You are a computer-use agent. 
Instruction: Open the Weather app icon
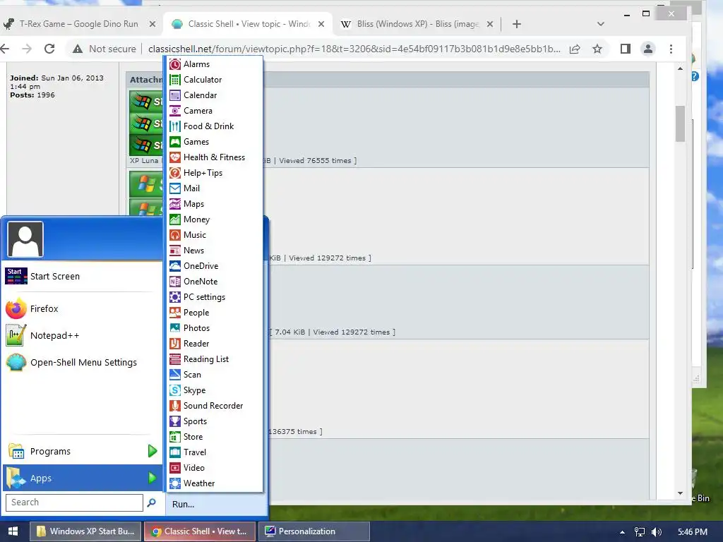click(x=175, y=483)
